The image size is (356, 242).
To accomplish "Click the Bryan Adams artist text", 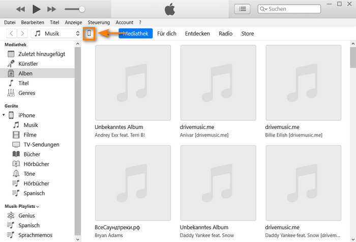I will coord(109,235).
